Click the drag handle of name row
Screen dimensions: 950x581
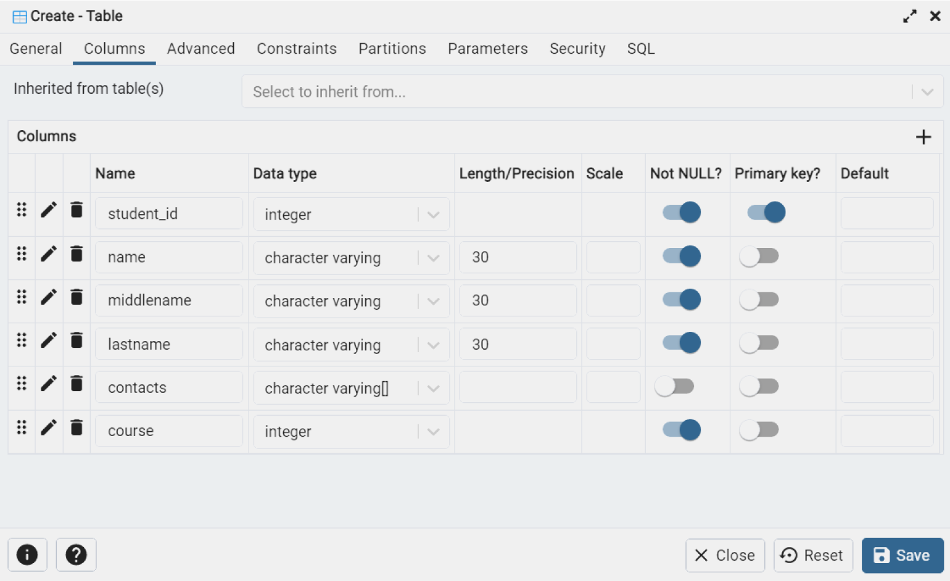[22, 253]
